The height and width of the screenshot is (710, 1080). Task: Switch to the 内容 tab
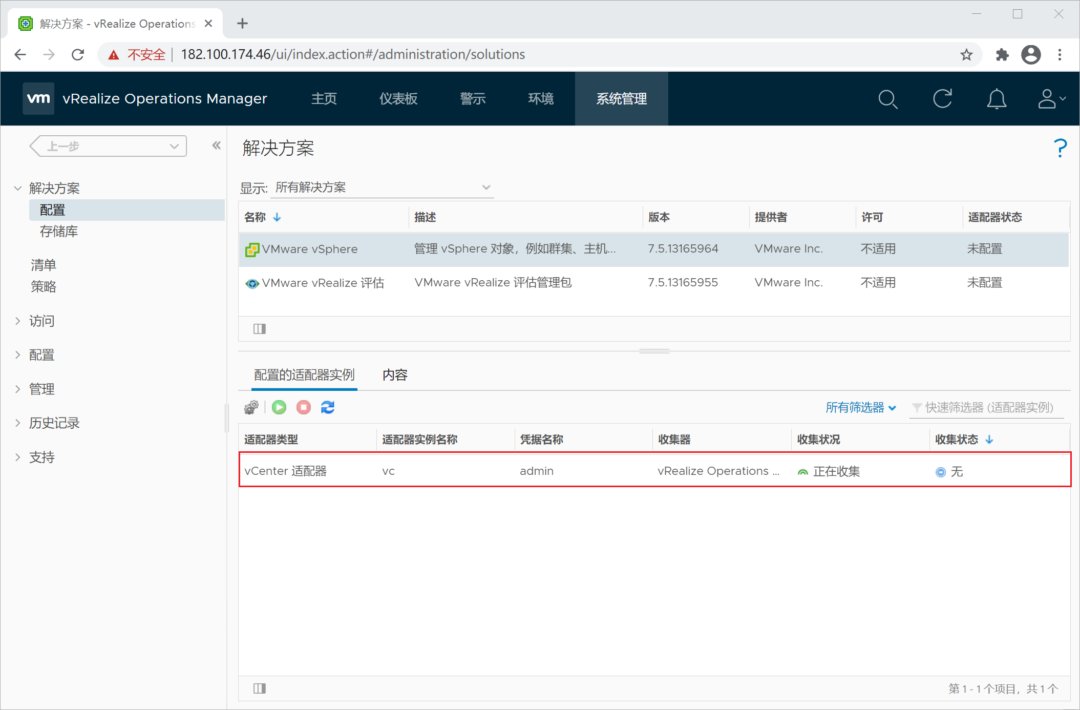click(x=395, y=375)
